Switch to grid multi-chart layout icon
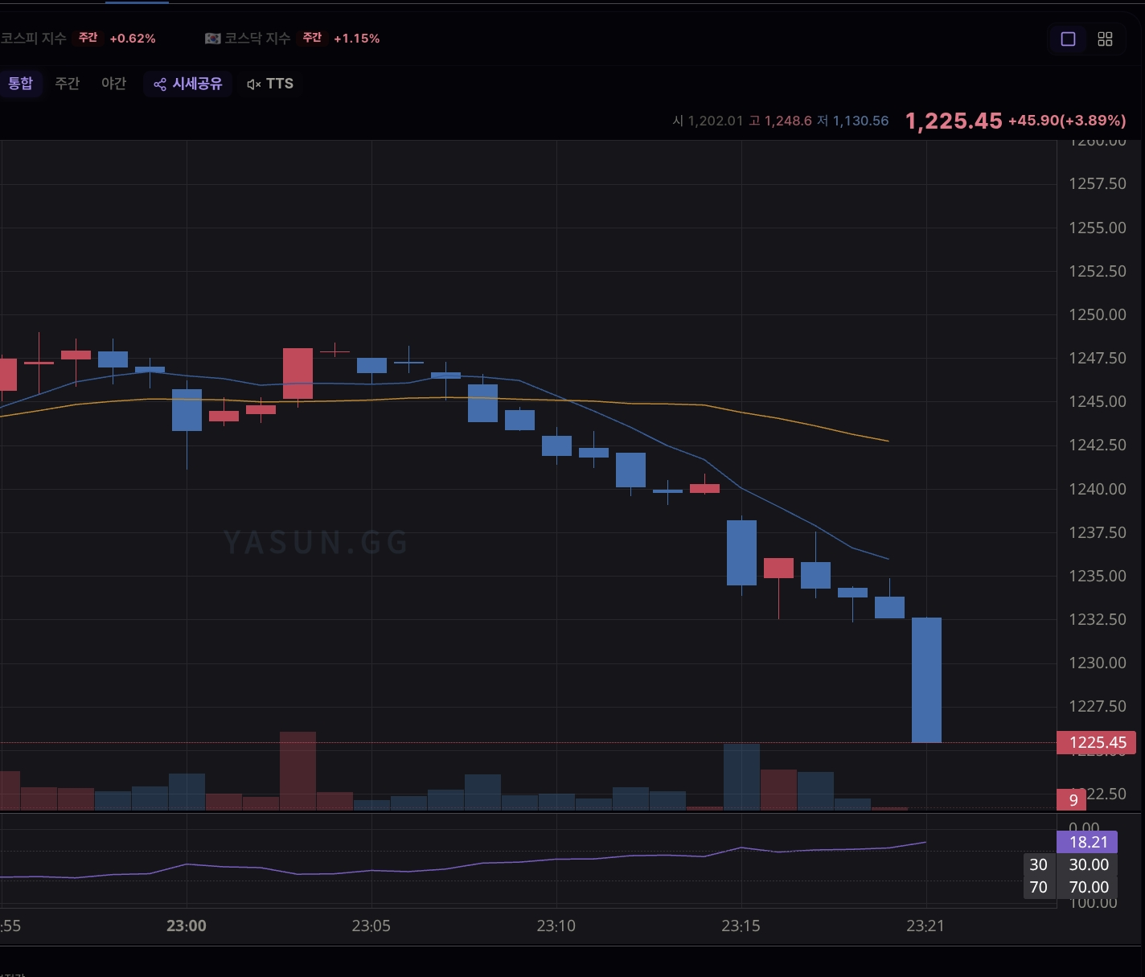Screen dimensions: 1145x977 click(1106, 39)
